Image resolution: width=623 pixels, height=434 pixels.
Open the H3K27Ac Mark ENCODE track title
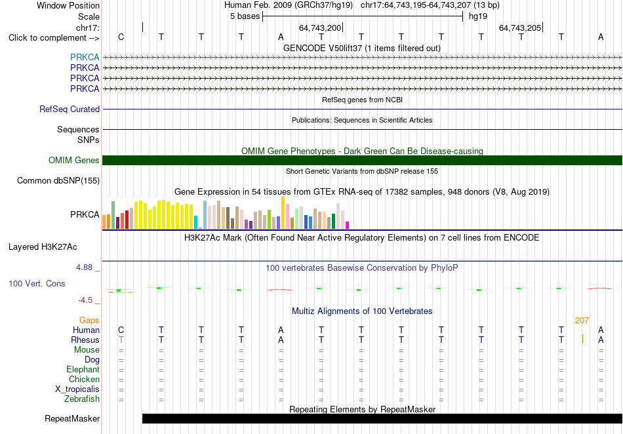(x=362, y=238)
